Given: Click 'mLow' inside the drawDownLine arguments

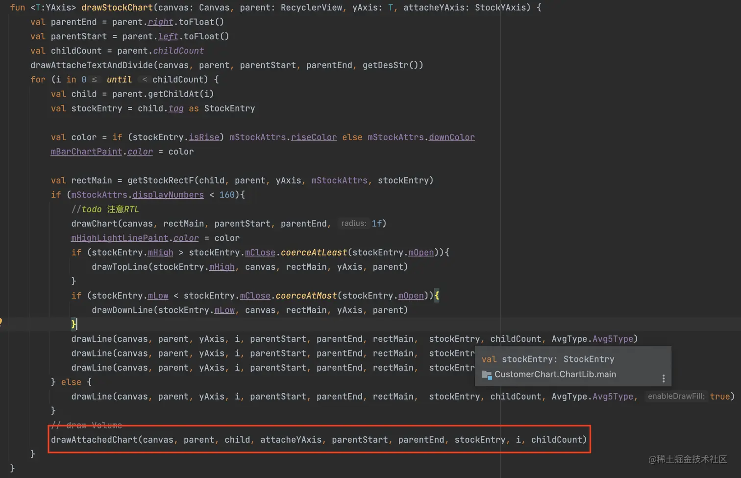Looking at the screenshot, I should pos(224,310).
